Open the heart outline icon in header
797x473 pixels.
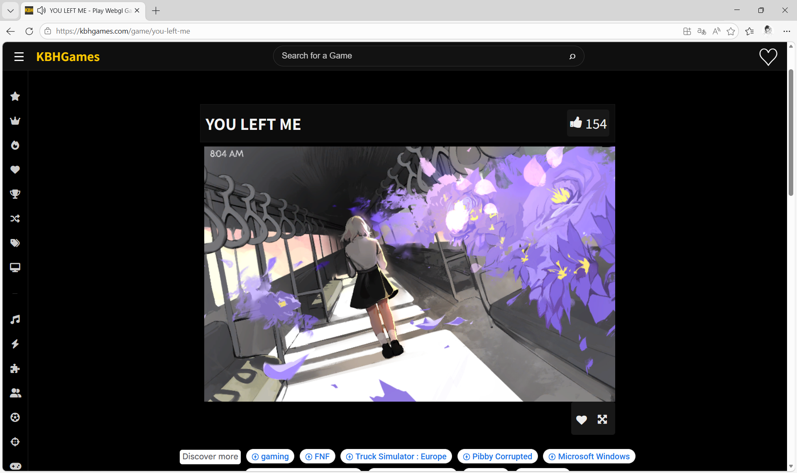coord(768,57)
